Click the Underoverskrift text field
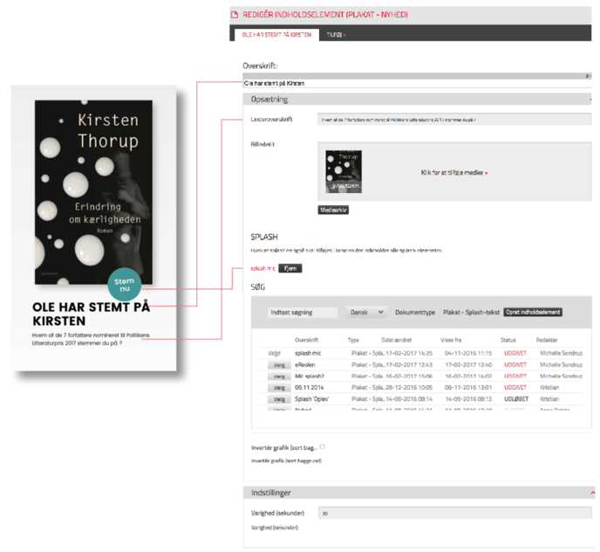The height and width of the screenshot is (552, 600). click(454, 119)
